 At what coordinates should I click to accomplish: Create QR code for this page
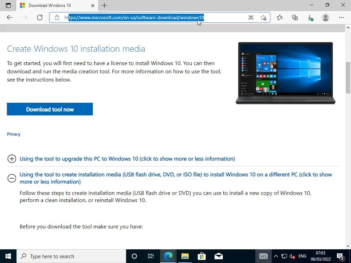click(x=251, y=17)
